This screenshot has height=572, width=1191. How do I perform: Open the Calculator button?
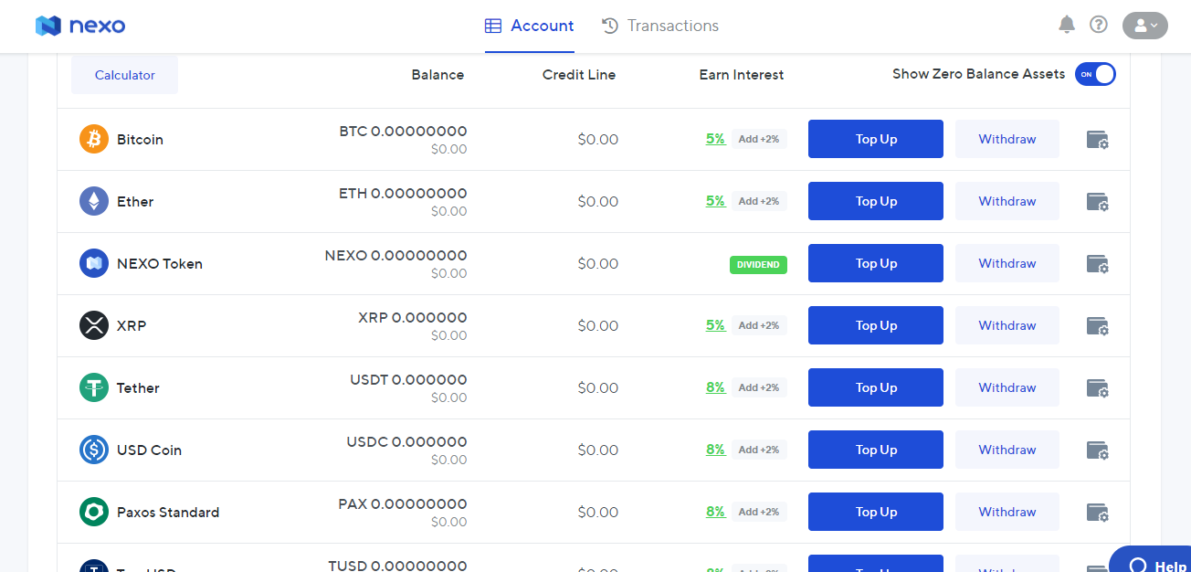coord(125,75)
